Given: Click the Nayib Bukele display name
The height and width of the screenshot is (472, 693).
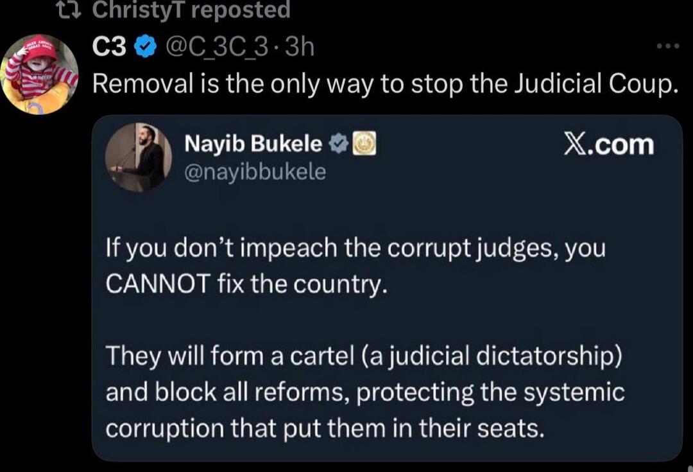Looking at the screenshot, I should 254,143.
